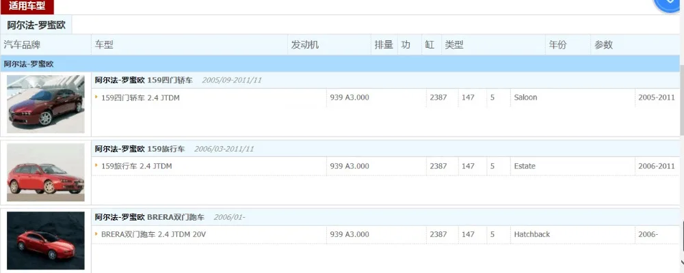Image resolution: width=684 pixels, height=273 pixels.
Task: Click engine code 939 A3.000 in BRERA row
Action: (350, 234)
